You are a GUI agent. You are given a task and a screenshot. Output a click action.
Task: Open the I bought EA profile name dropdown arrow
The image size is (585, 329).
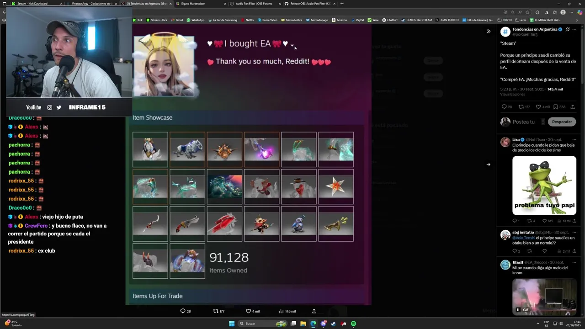(292, 45)
